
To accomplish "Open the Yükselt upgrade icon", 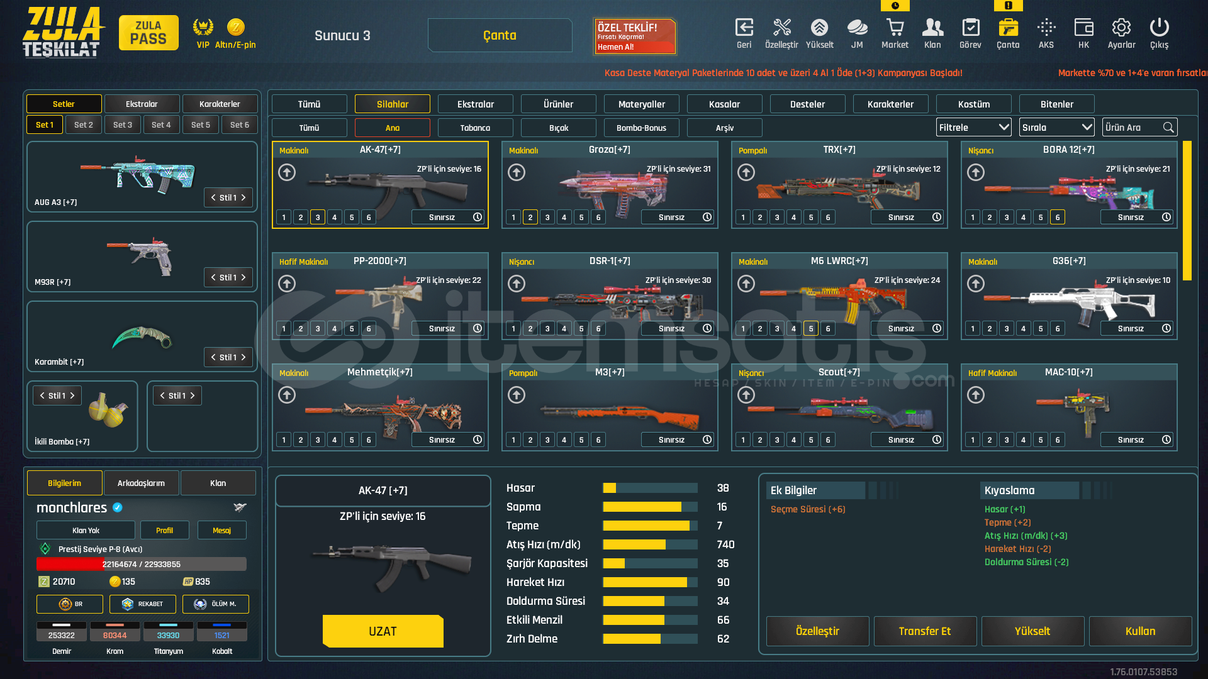I will coord(819,28).
